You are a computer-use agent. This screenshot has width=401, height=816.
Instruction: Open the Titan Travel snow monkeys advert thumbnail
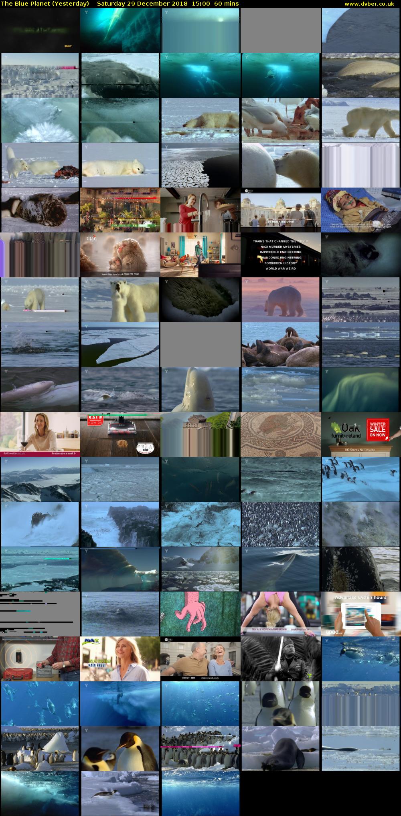point(120,255)
